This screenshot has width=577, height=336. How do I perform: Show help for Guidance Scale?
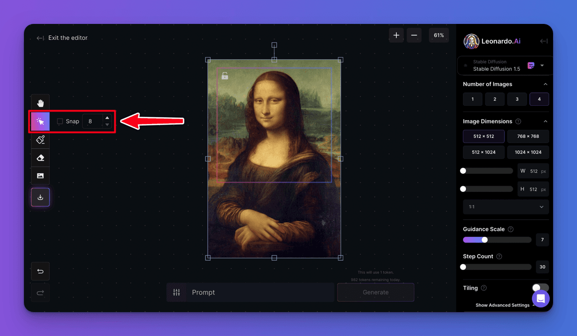pos(510,229)
